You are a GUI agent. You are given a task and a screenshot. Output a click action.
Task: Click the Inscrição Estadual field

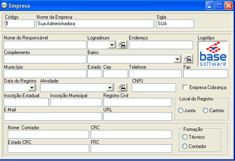click(26, 102)
